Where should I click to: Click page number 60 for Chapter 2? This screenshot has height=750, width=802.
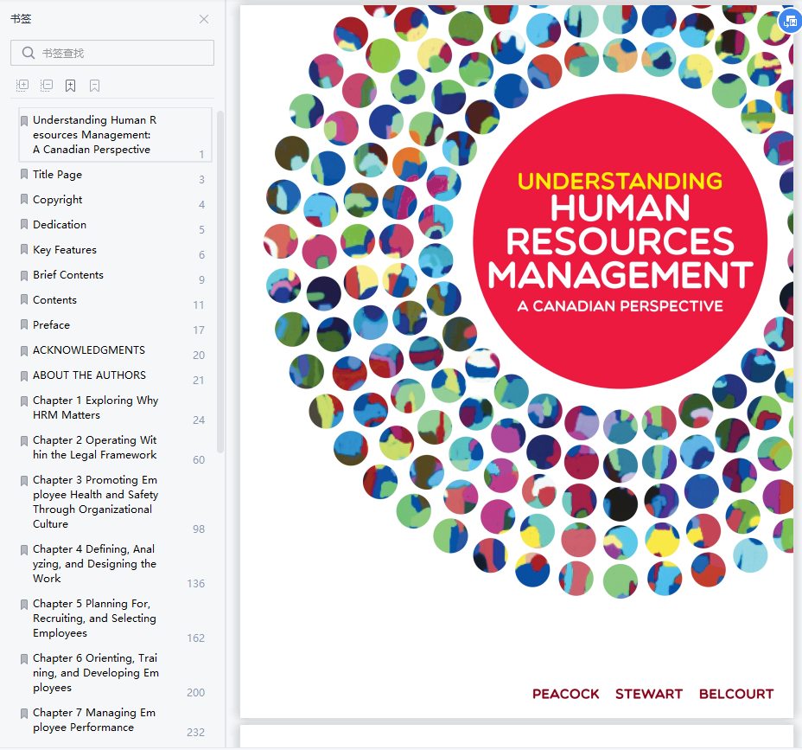coord(199,460)
